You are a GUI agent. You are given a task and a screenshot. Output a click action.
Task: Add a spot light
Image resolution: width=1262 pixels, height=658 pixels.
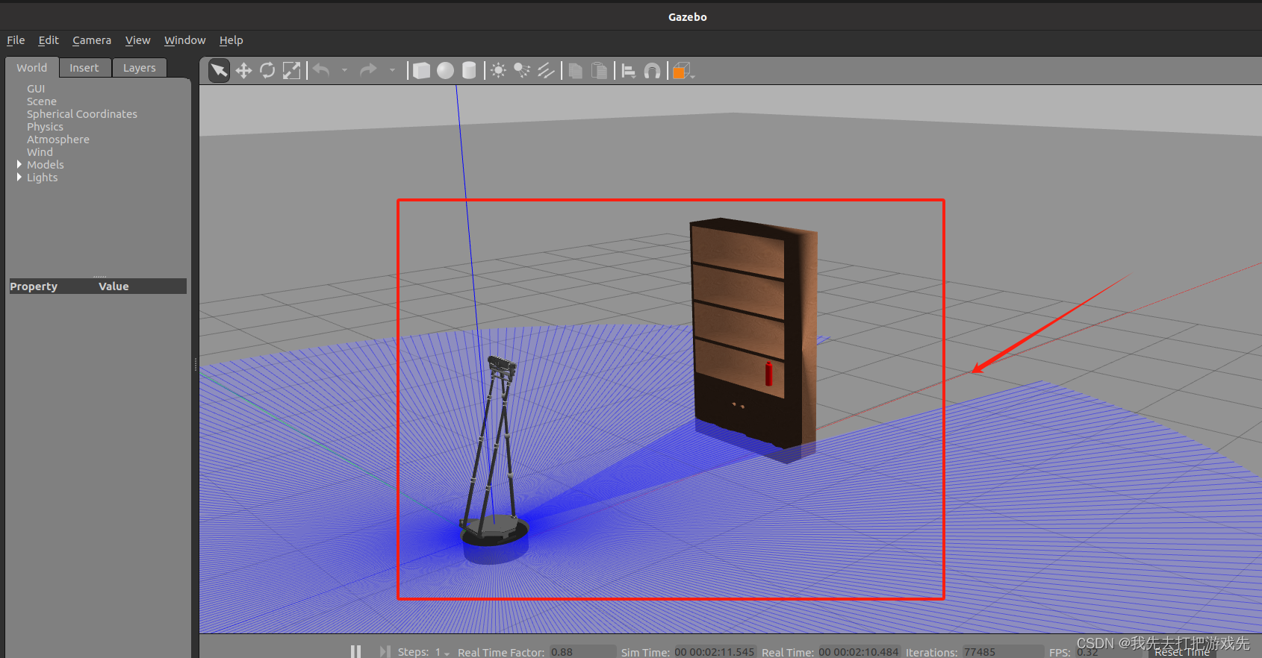522,71
